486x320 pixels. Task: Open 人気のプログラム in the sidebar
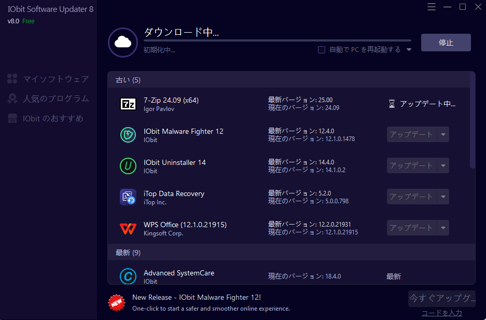(48, 99)
